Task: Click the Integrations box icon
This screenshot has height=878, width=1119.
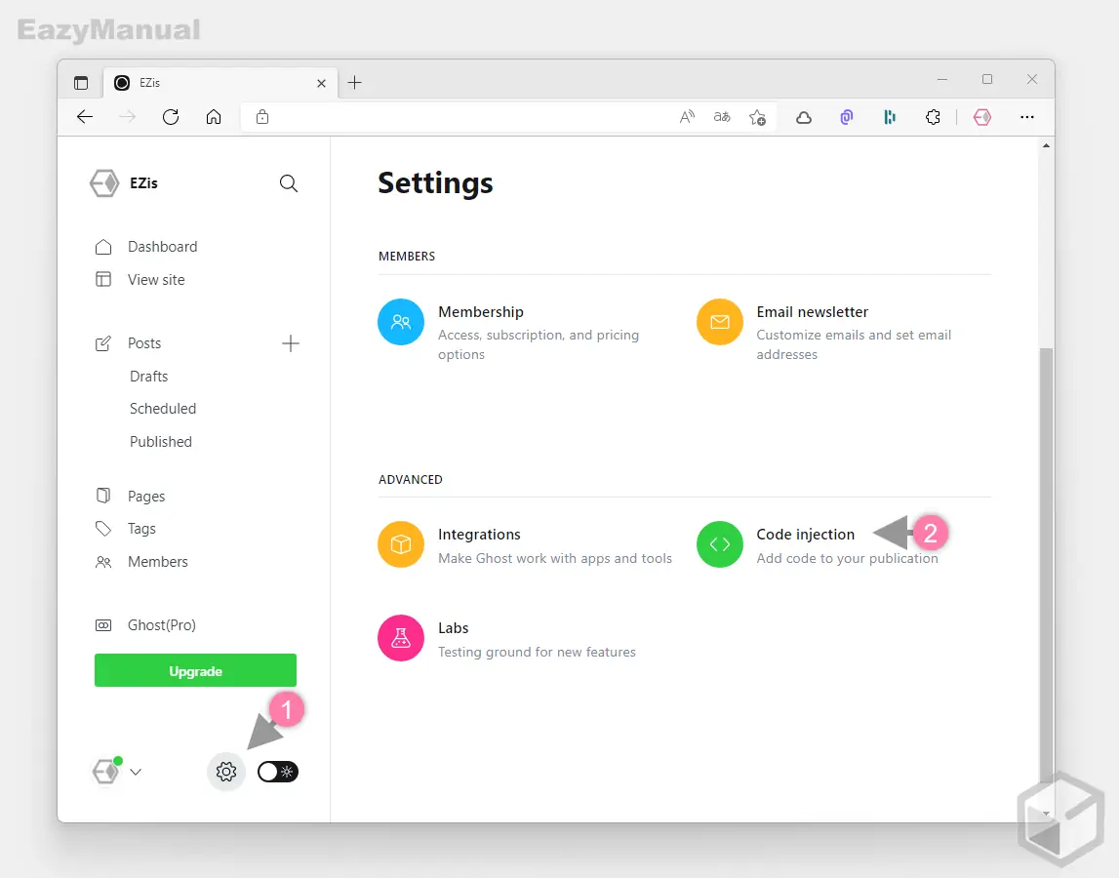Action: [401, 544]
